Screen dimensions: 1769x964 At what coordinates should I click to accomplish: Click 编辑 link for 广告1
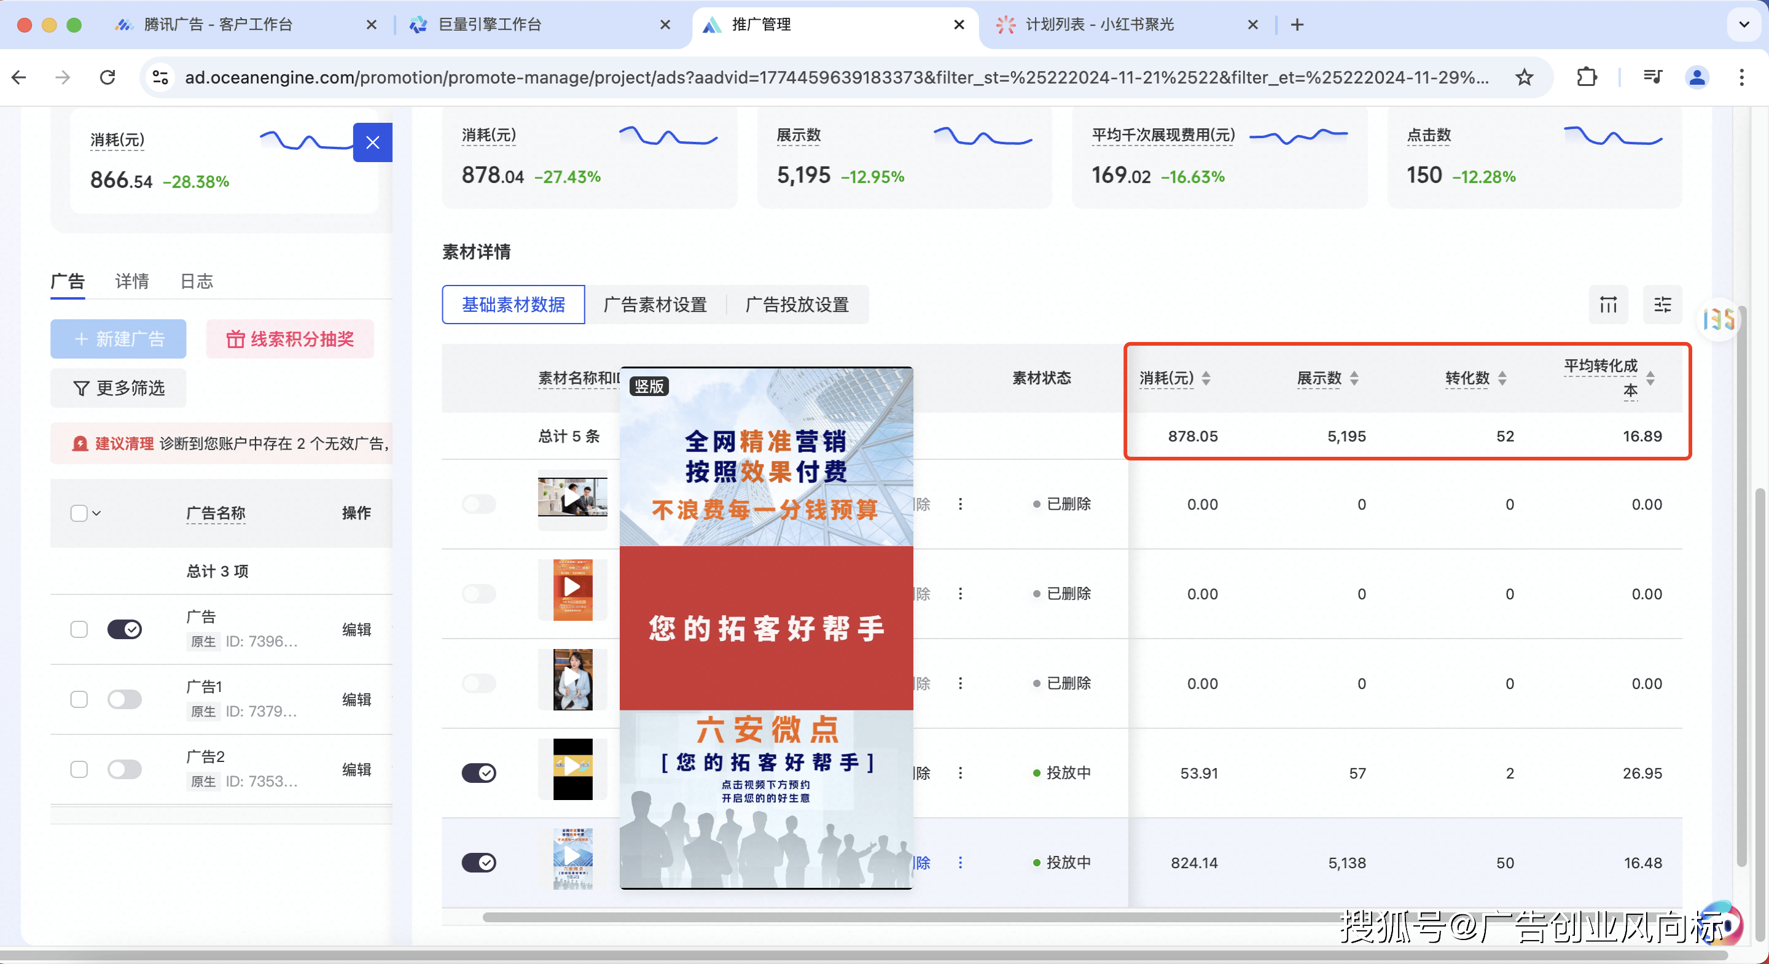tap(356, 699)
